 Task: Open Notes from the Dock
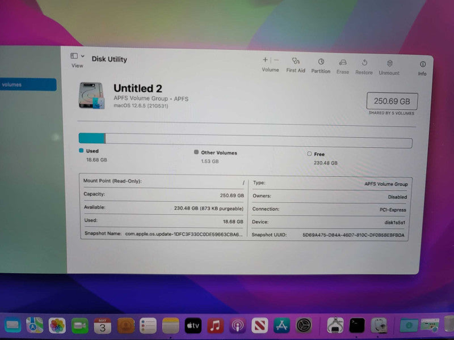(x=171, y=326)
